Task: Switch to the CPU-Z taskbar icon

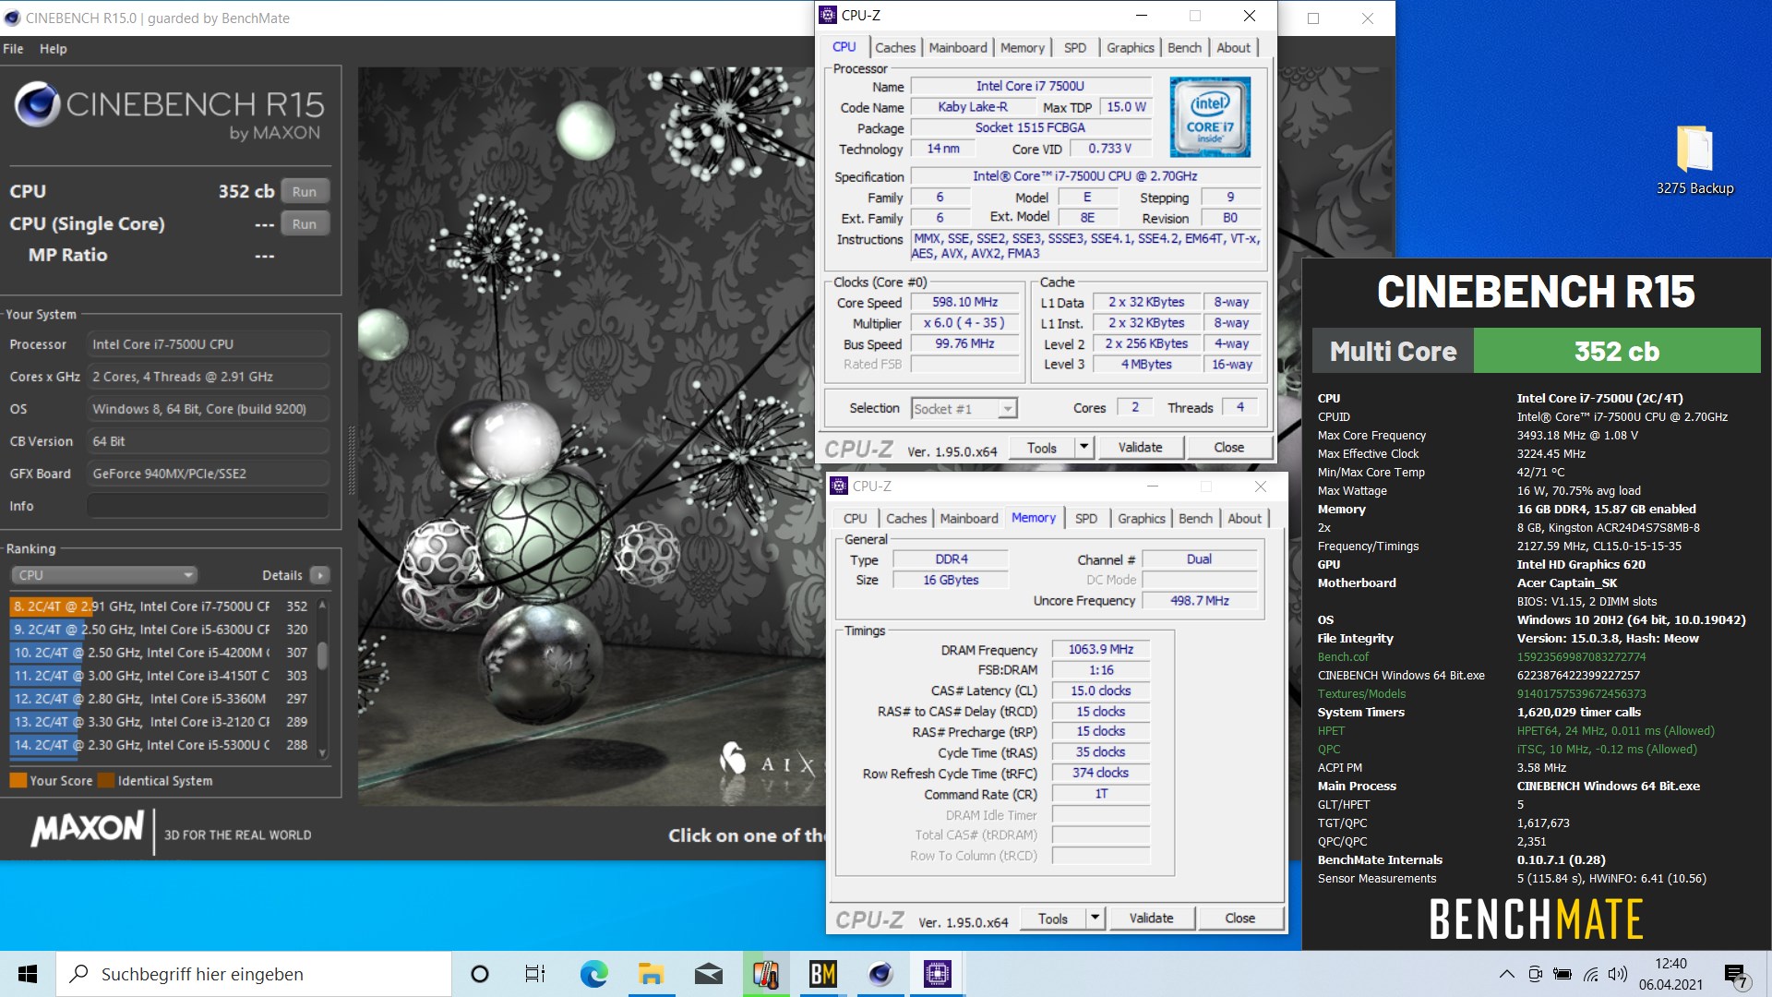Action: pyautogui.click(x=937, y=974)
